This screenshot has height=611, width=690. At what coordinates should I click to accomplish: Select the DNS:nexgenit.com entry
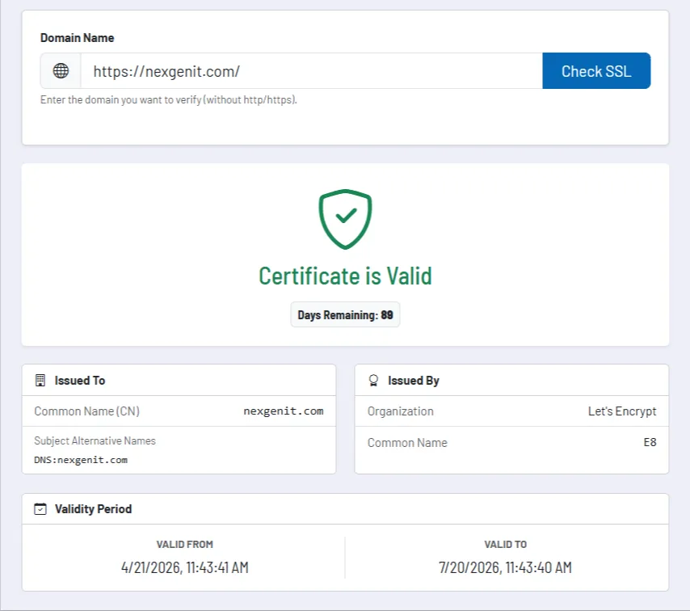click(81, 460)
